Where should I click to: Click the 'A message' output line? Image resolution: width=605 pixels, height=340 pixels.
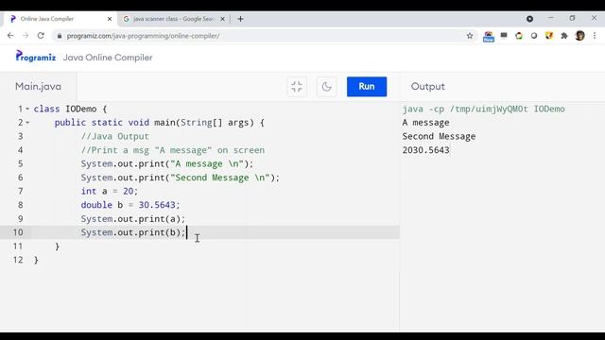(425, 123)
